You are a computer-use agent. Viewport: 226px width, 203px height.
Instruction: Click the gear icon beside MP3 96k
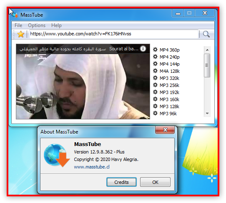tap(155, 113)
